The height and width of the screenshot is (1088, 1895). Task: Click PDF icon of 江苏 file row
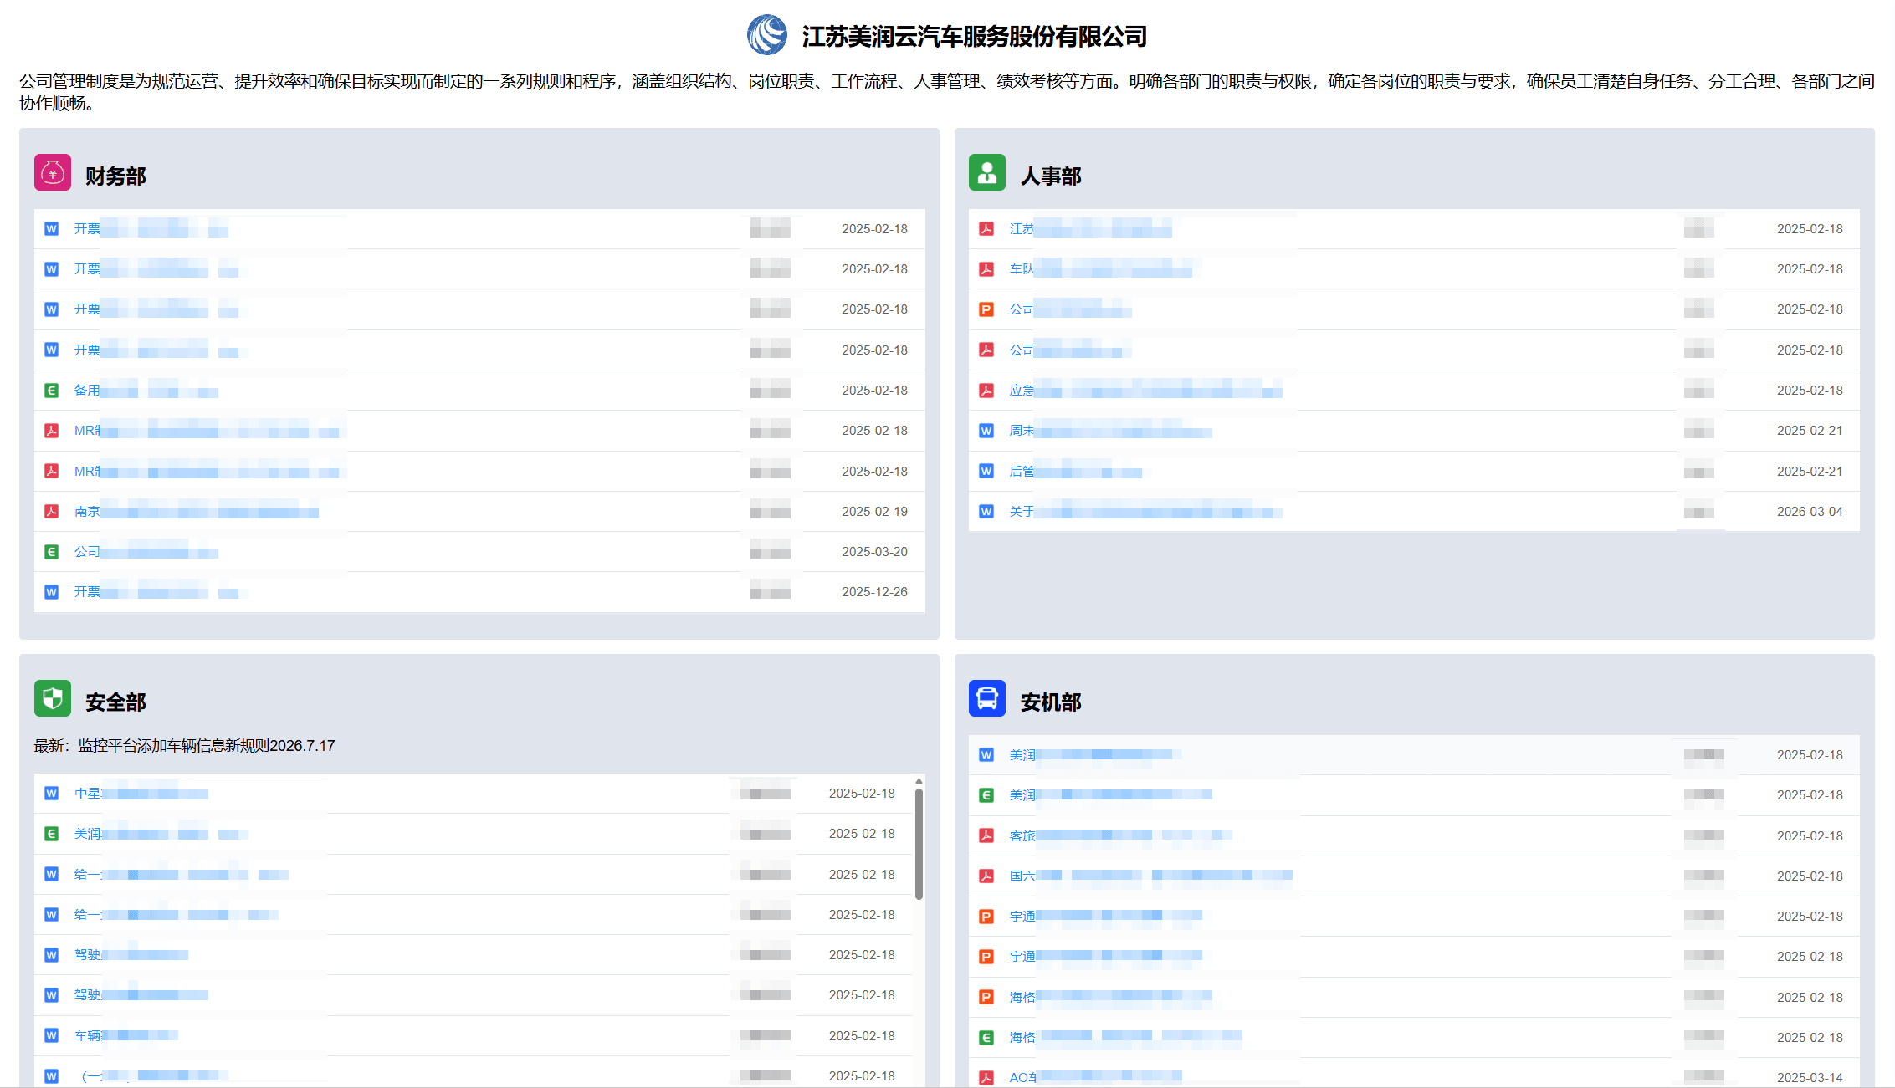coord(986,229)
